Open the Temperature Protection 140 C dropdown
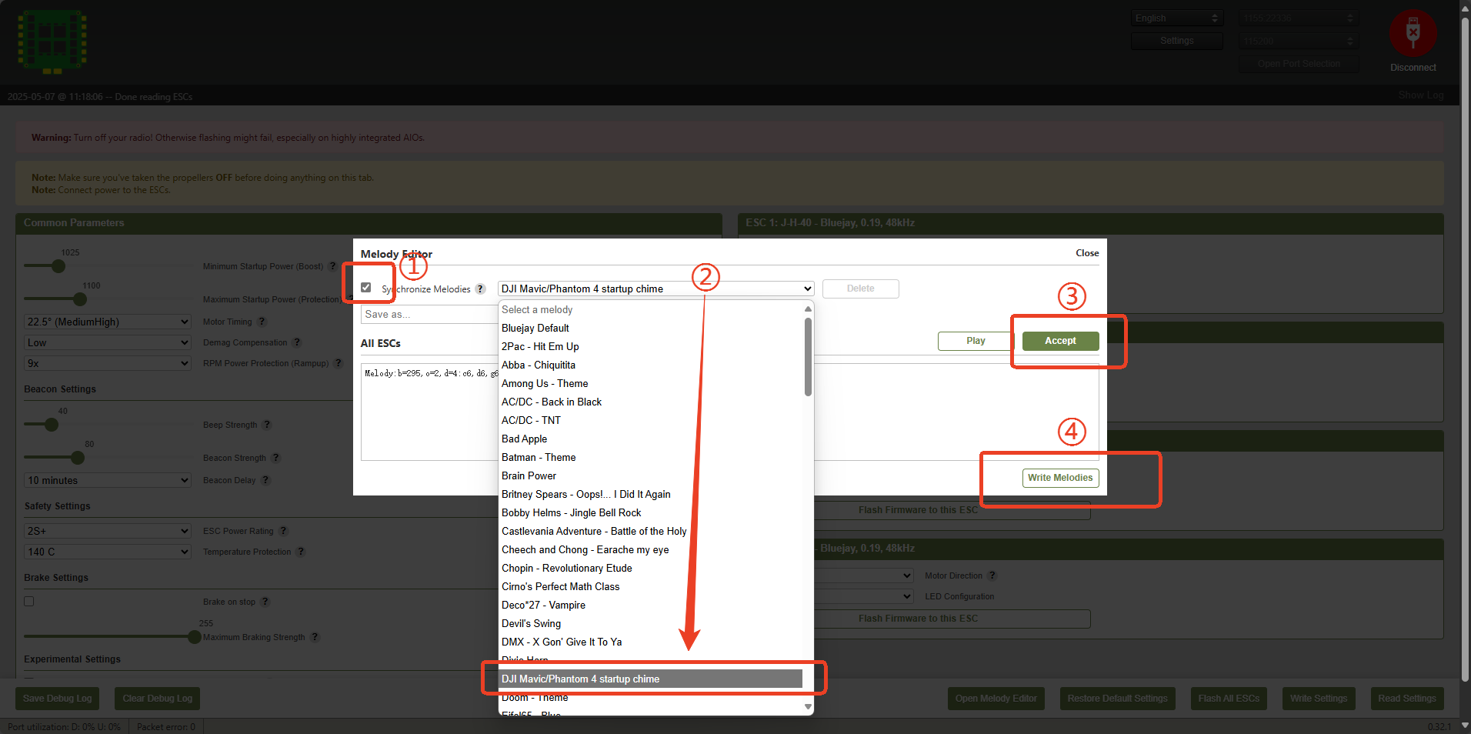Screen dimensions: 1471x734 pyautogui.click(x=108, y=552)
